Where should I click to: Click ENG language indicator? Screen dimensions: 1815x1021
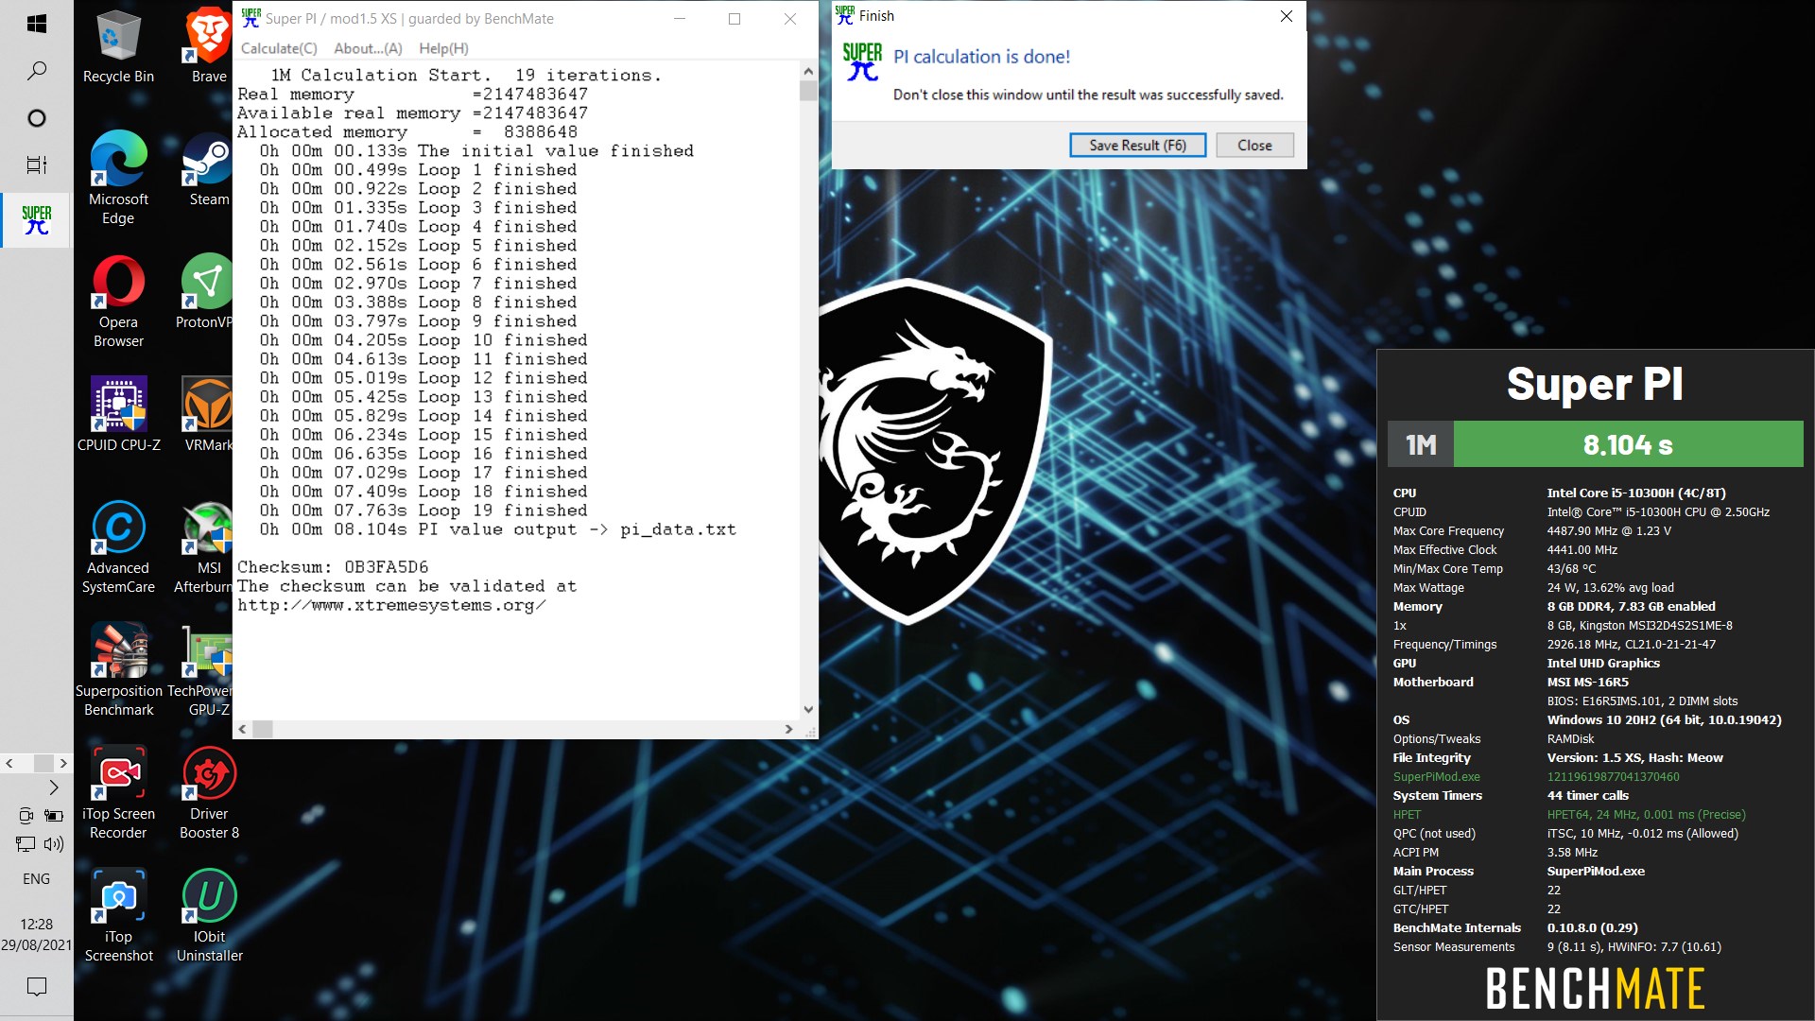coord(36,878)
